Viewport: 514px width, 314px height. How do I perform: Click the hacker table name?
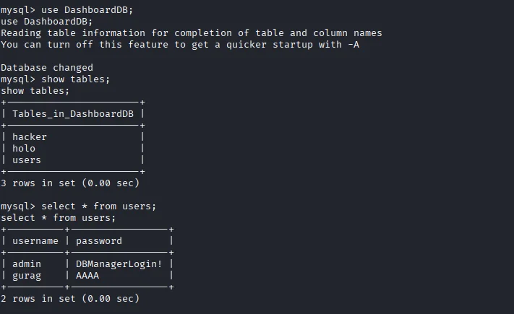click(30, 136)
